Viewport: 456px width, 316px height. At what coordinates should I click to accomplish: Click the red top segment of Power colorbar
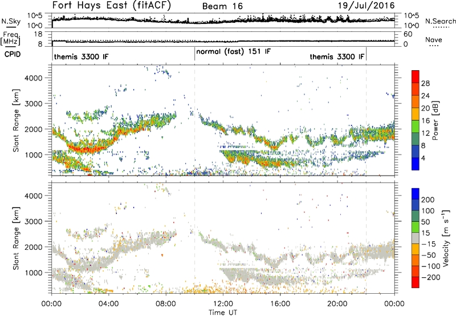click(416, 76)
